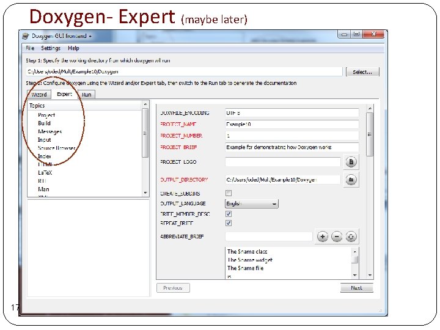Open the OUTPUT_LANGUAGE dropdown
440x330 pixels.
(252, 204)
